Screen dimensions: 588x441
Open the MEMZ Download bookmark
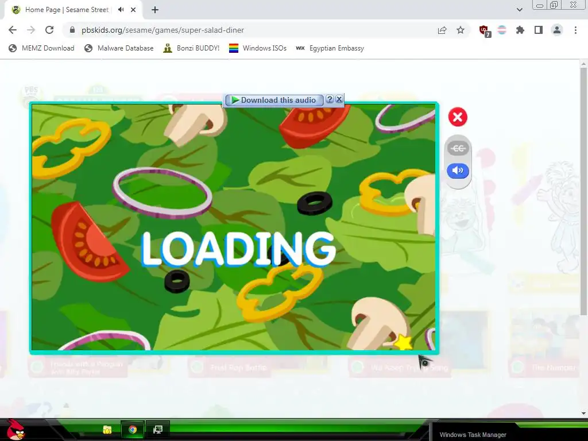coord(41,48)
